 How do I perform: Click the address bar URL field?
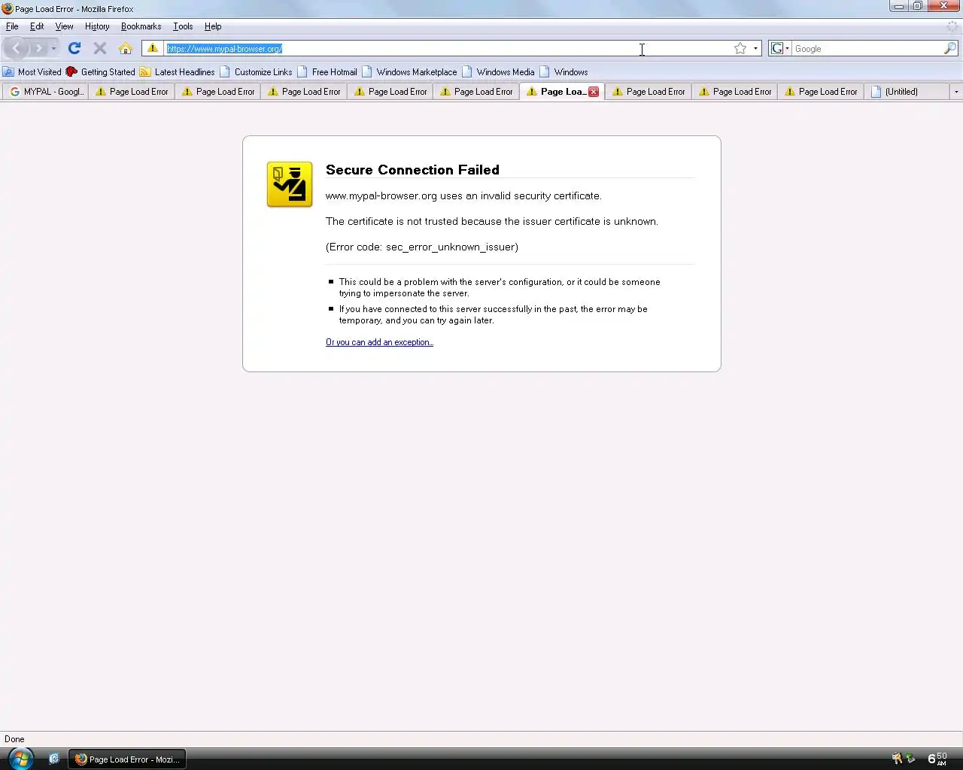click(448, 48)
